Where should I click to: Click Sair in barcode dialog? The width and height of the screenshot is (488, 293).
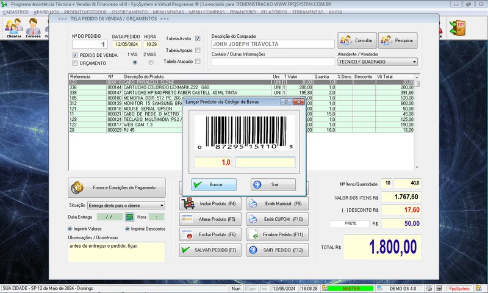tap(273, 184)
